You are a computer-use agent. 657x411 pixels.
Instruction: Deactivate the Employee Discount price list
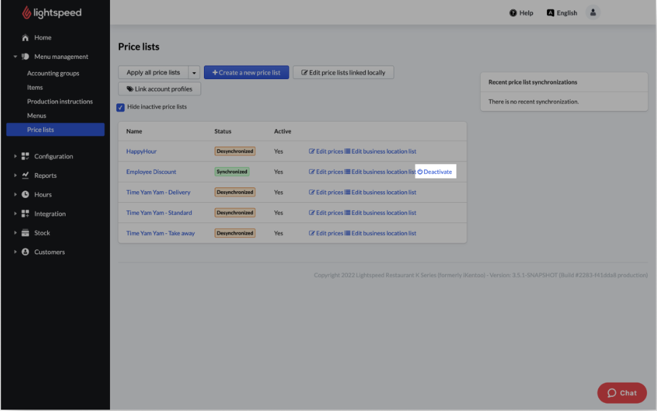(x=435, y=172)
